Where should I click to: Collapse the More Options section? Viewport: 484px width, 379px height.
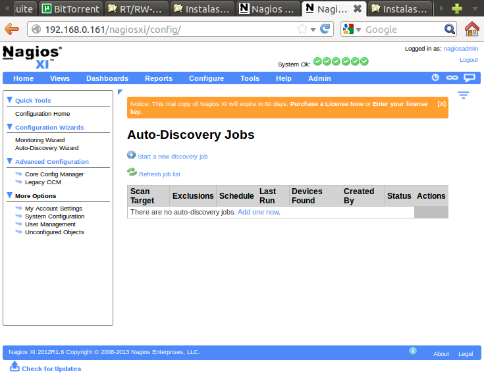pyautogui.click(x=10, y=195)
